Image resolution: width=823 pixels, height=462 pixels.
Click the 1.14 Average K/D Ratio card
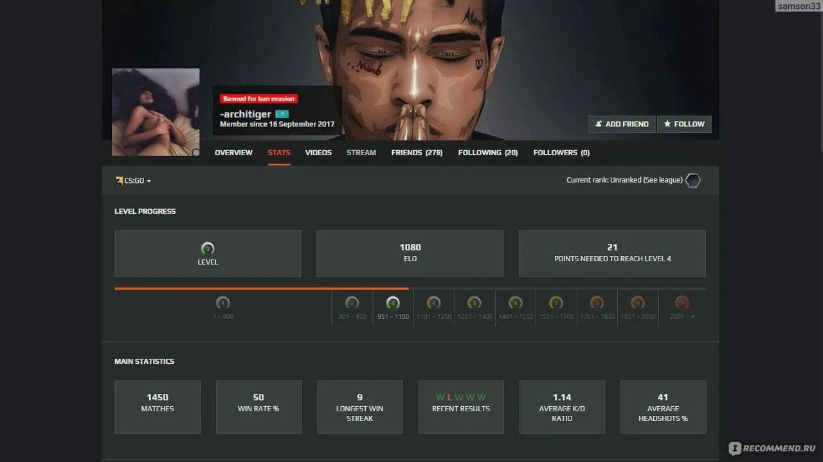[x=562, y=407]
